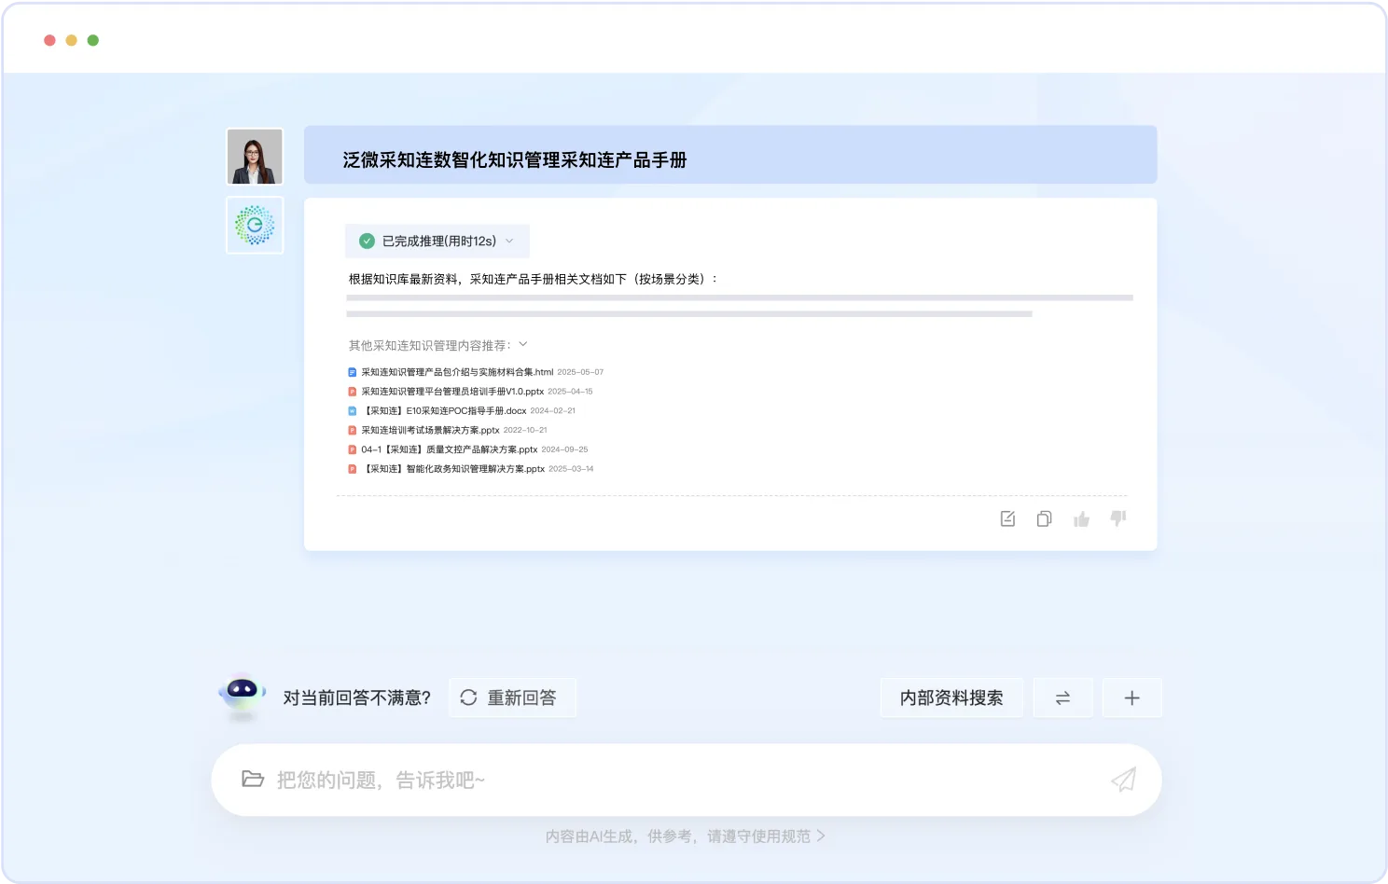The width and height of the screenshot is (1388, 884).
Task: Click html file icon for 采知连知识管理产品包介绍
Action: [x=353, y=372]
